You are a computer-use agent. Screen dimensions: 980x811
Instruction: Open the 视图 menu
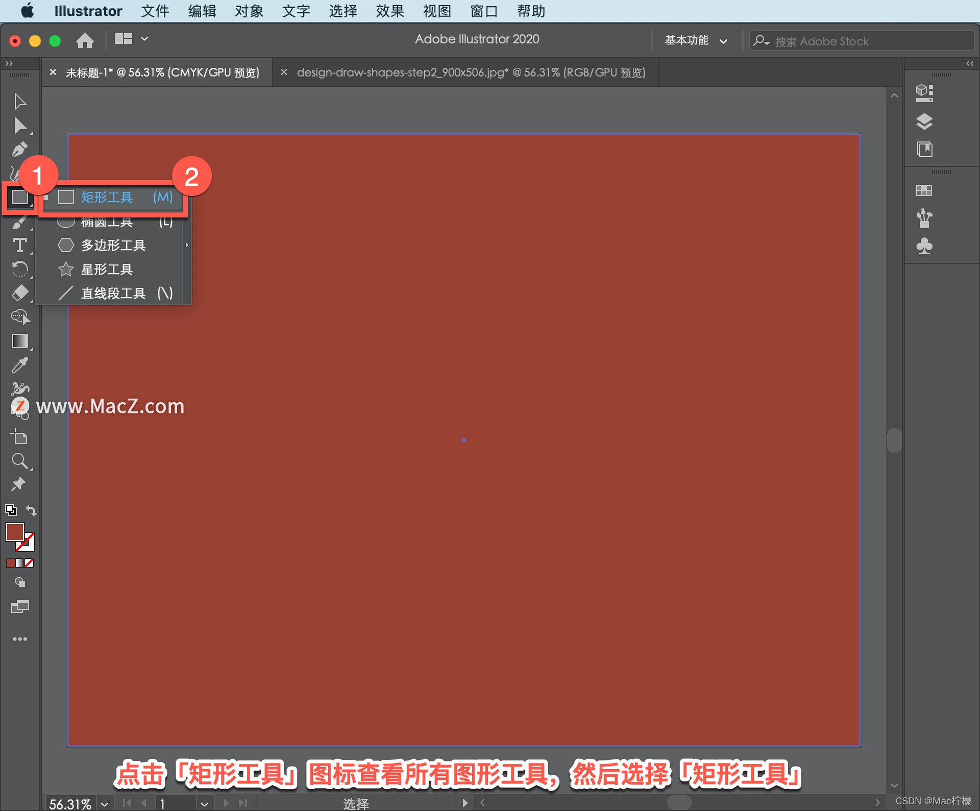pos(437,11)
